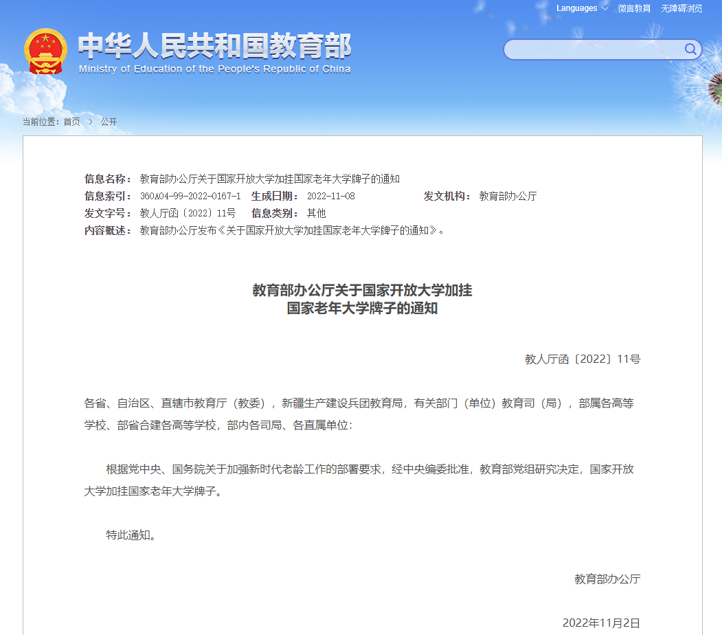Click the 中华人民共和国教育部 site title
722x635 pixels.
pos(214,46)
